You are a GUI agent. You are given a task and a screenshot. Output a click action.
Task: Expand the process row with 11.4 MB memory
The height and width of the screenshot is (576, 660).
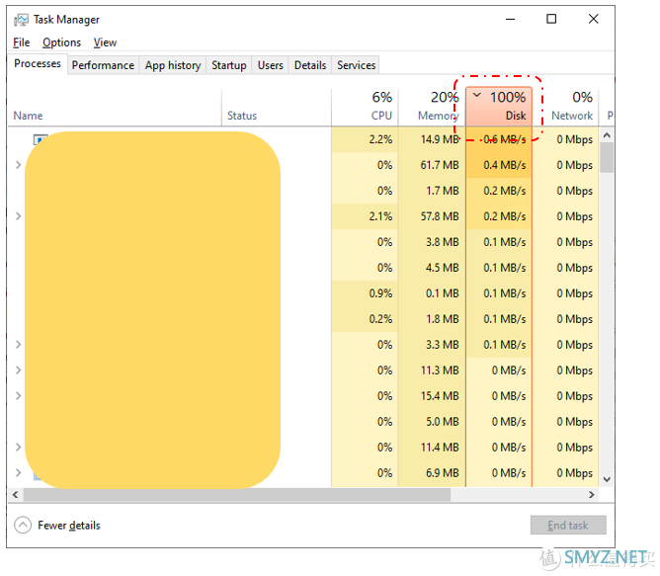pyautogui.click(x=18, y=448)
